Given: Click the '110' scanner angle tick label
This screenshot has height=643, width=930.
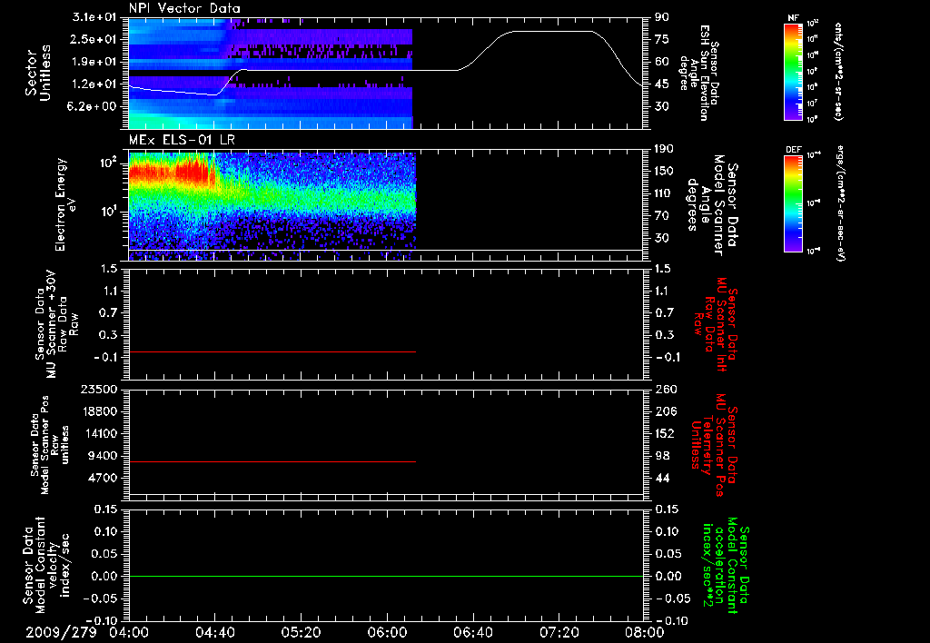Looking at the screenshot, I should pyautogui.click(x=664, y=193).
